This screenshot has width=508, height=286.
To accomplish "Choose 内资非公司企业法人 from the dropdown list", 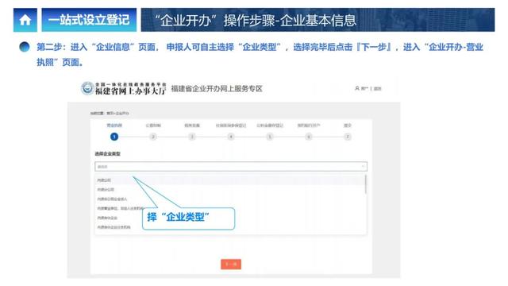I will (112, 199).
